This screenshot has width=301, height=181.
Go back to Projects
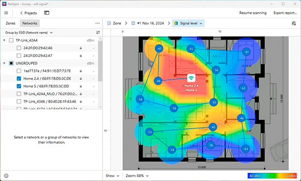[29, 13]
